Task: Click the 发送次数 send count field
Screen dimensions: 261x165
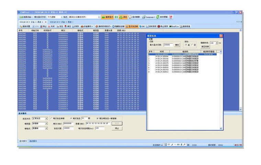Action: 68,128
